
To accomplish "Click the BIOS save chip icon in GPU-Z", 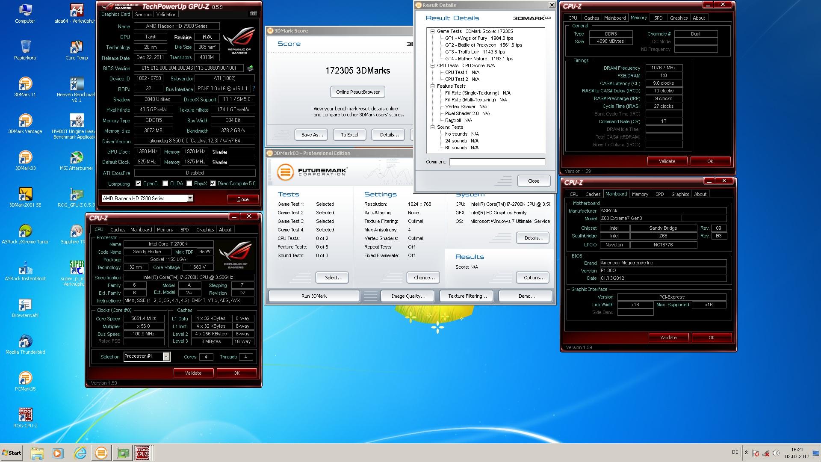I will tap(250, 68).
